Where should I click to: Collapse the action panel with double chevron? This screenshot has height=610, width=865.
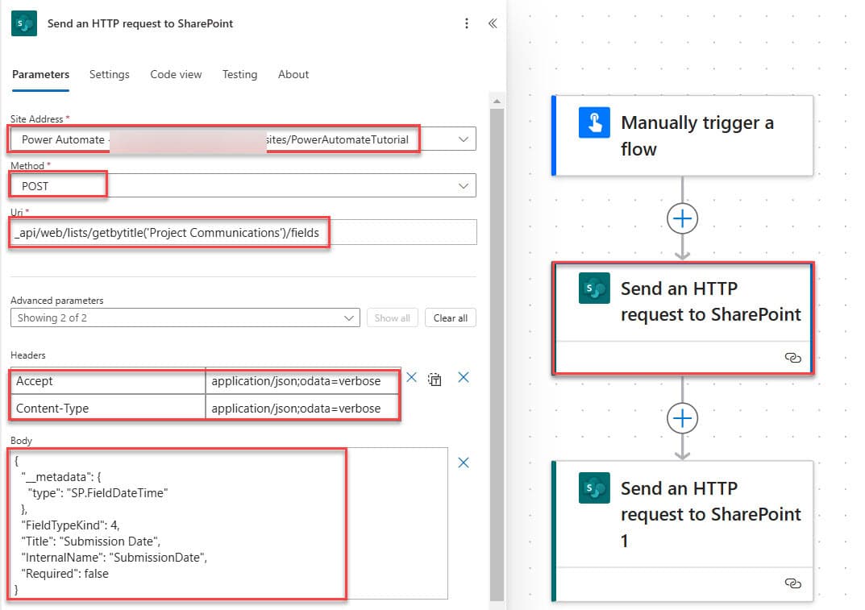coord(493,23)
